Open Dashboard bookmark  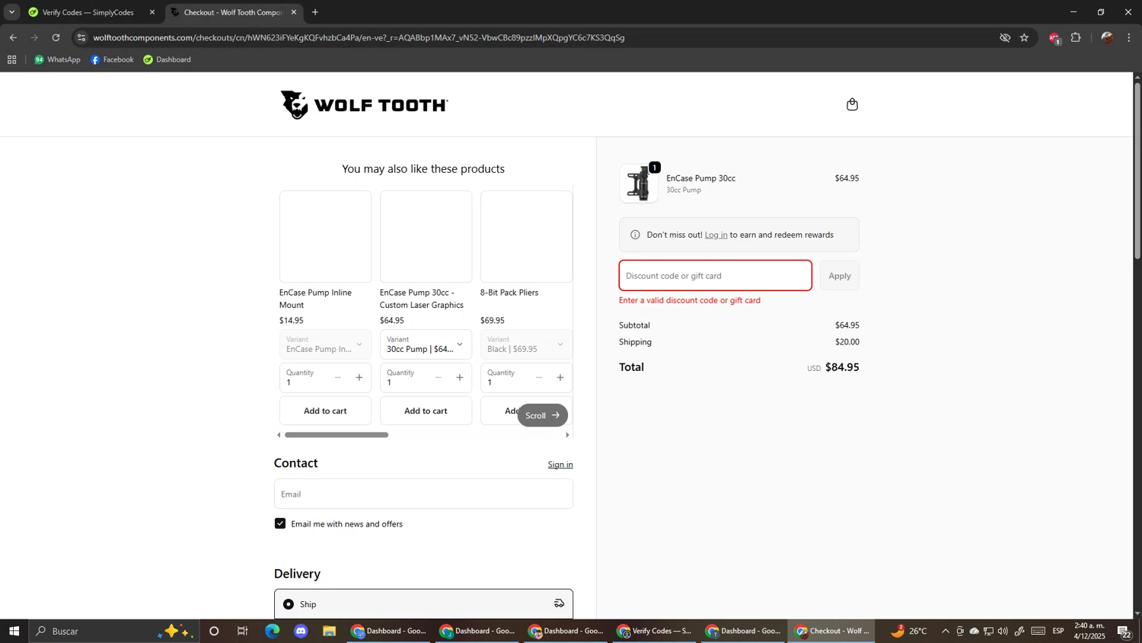click(167, 59)
